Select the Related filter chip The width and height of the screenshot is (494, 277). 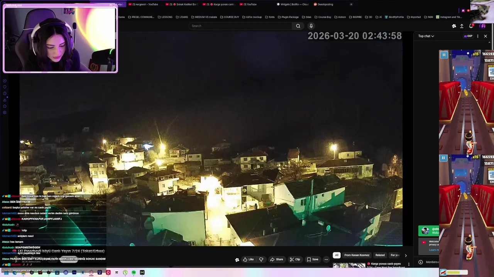click(380, 255)
